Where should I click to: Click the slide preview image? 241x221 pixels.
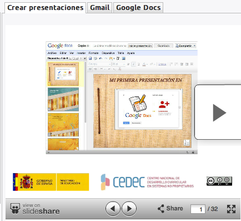122,97
